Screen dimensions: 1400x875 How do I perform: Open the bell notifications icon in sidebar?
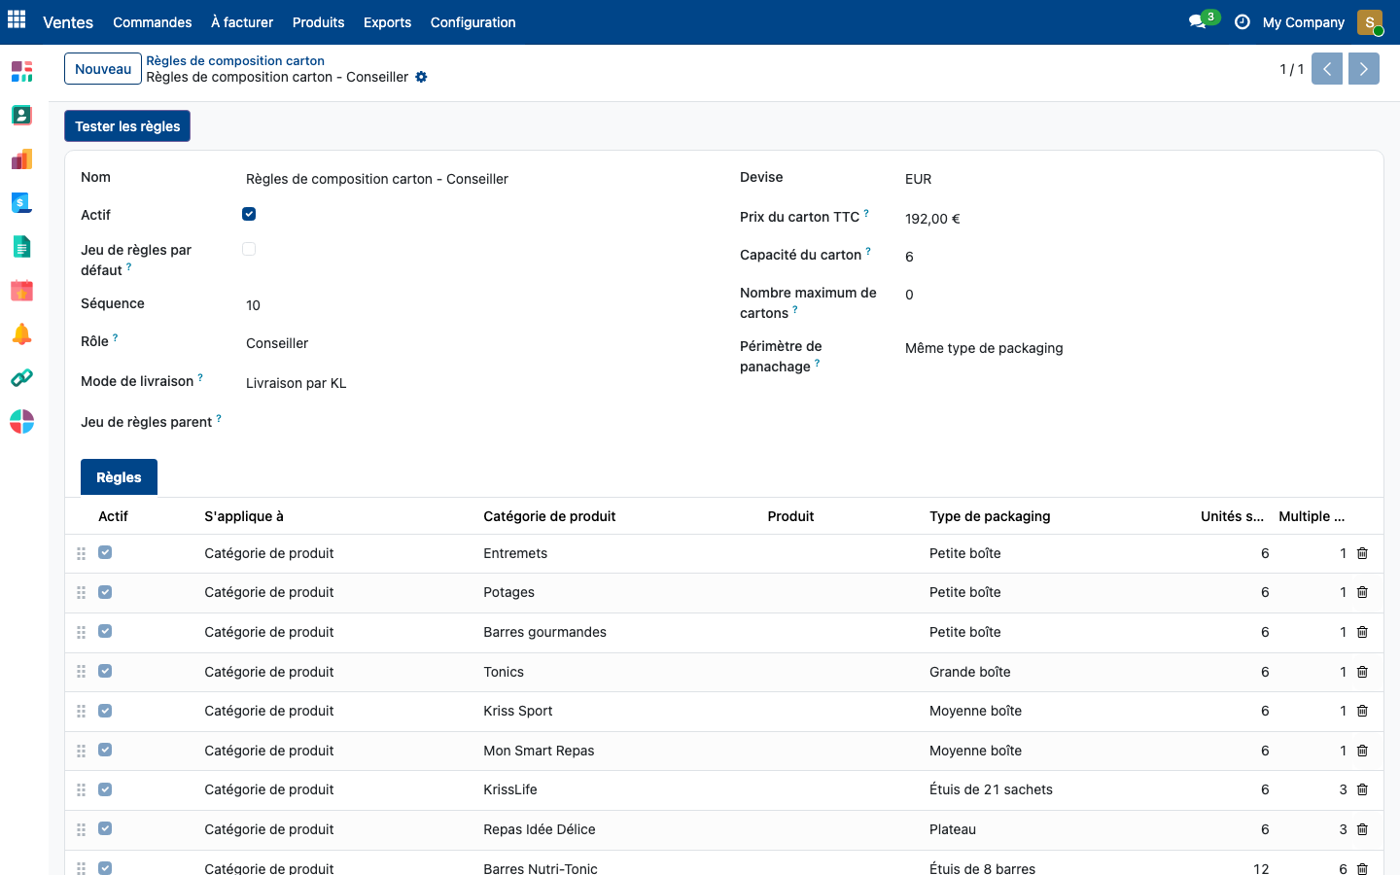21,334
